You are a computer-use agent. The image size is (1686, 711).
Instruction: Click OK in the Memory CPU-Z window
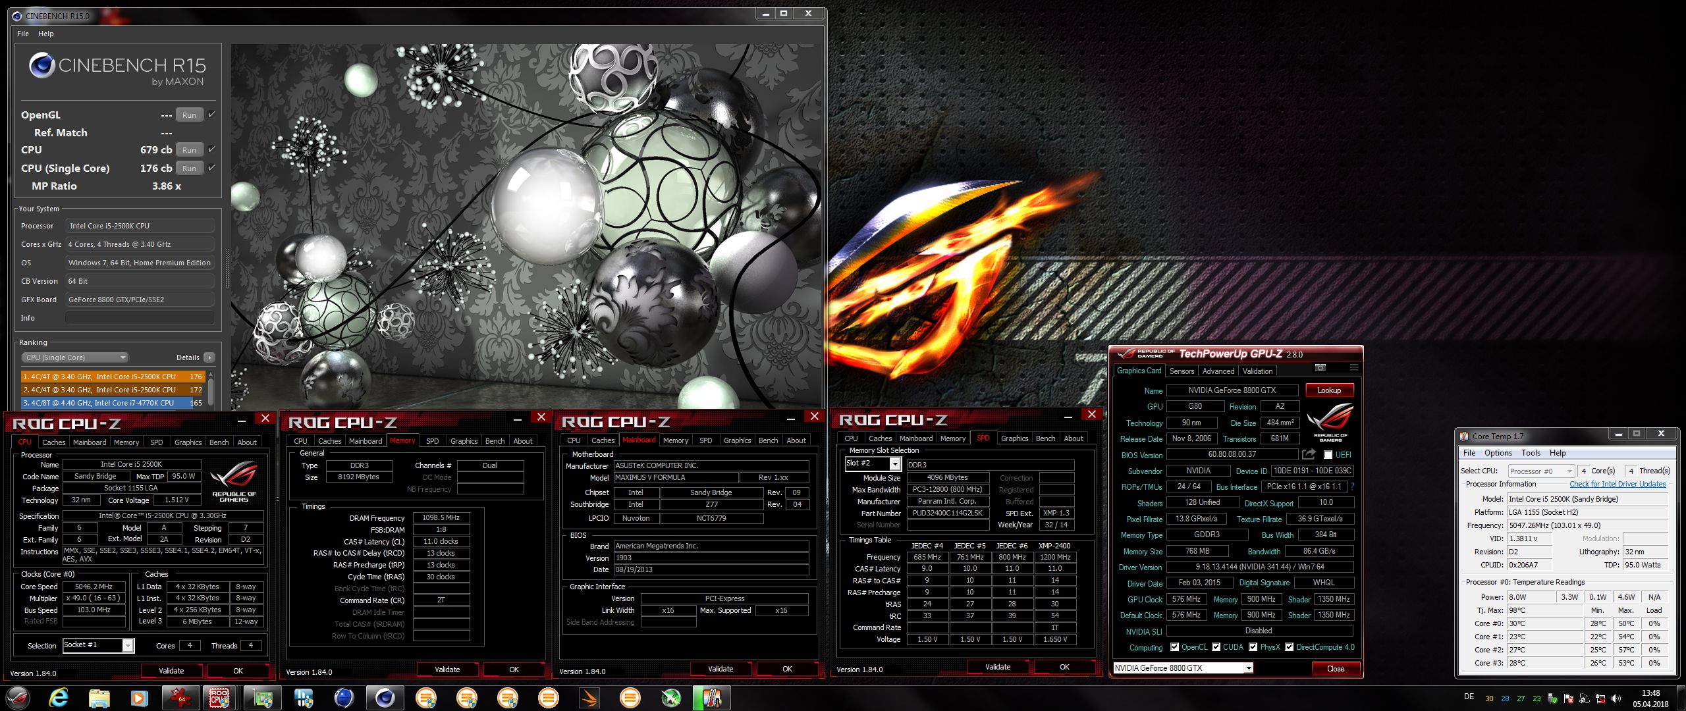coord(514,670)
